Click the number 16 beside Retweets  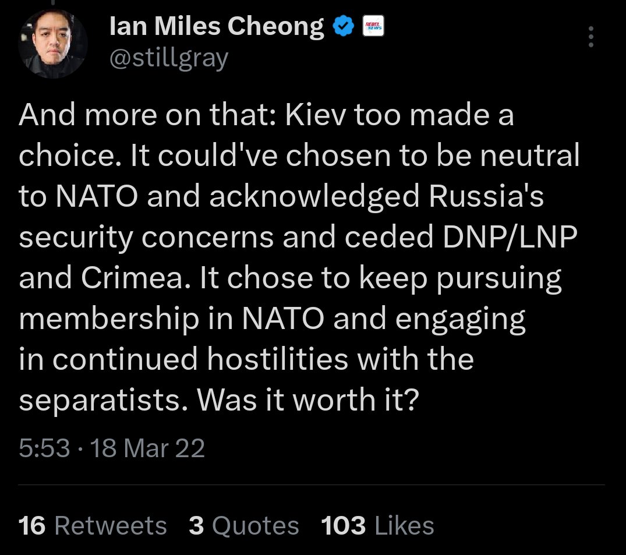pos(32,525)
